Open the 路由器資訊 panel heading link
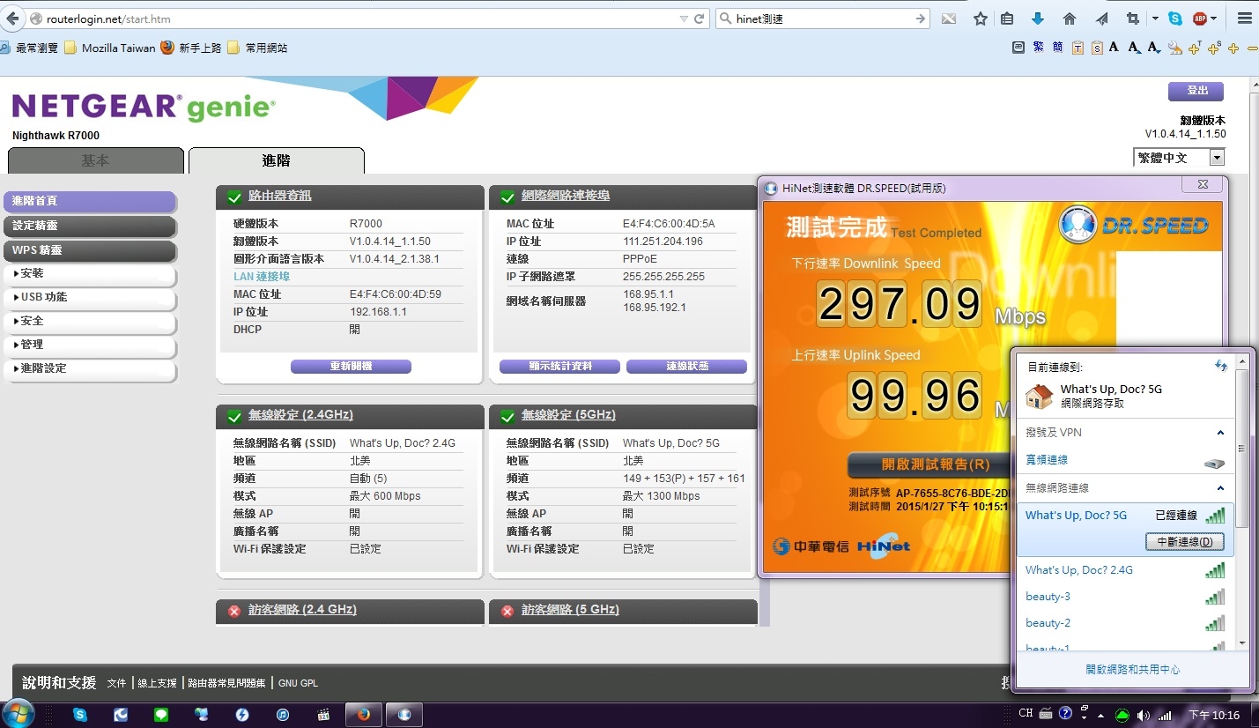The image size is (1259, 728). click(x=280, y=196)
